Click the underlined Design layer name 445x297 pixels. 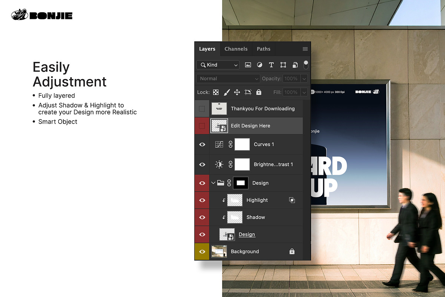tap(247, 234)
